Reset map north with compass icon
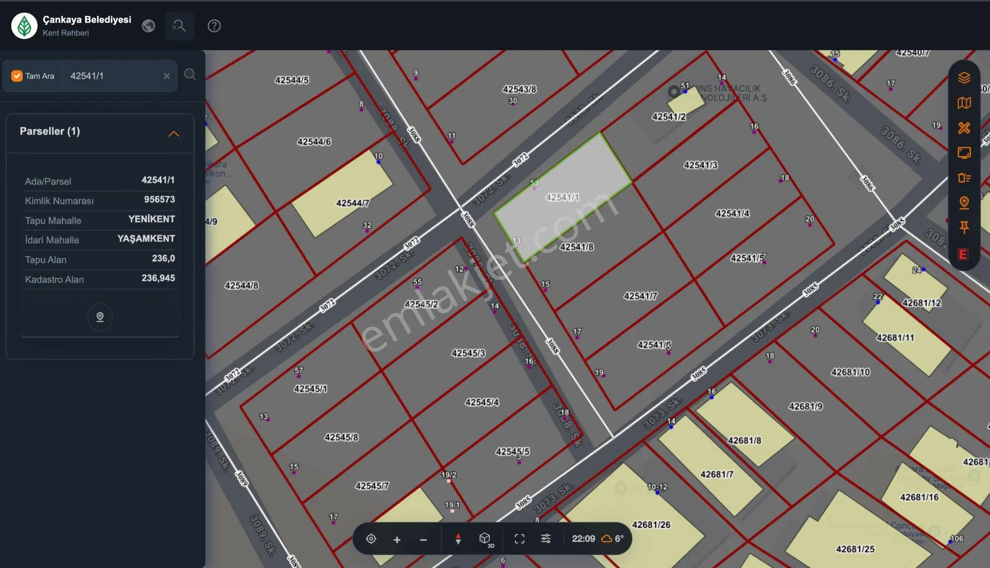The image size is (990, 568). 458,539
